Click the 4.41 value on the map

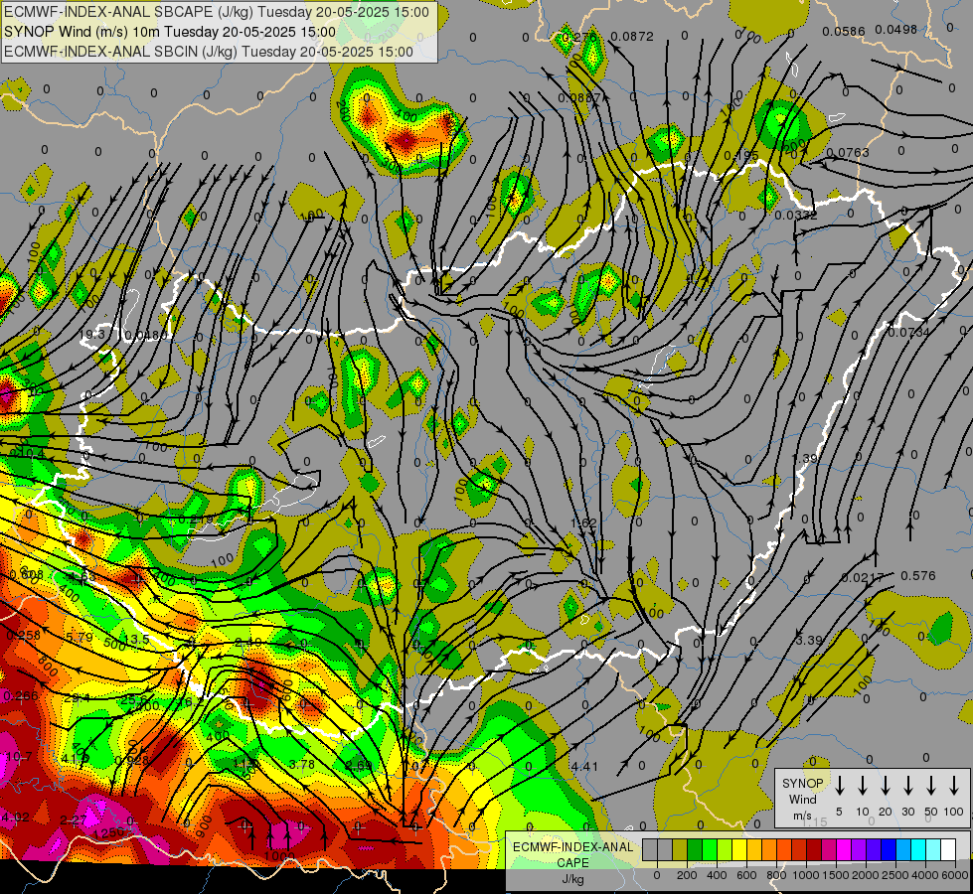[584, 767]
